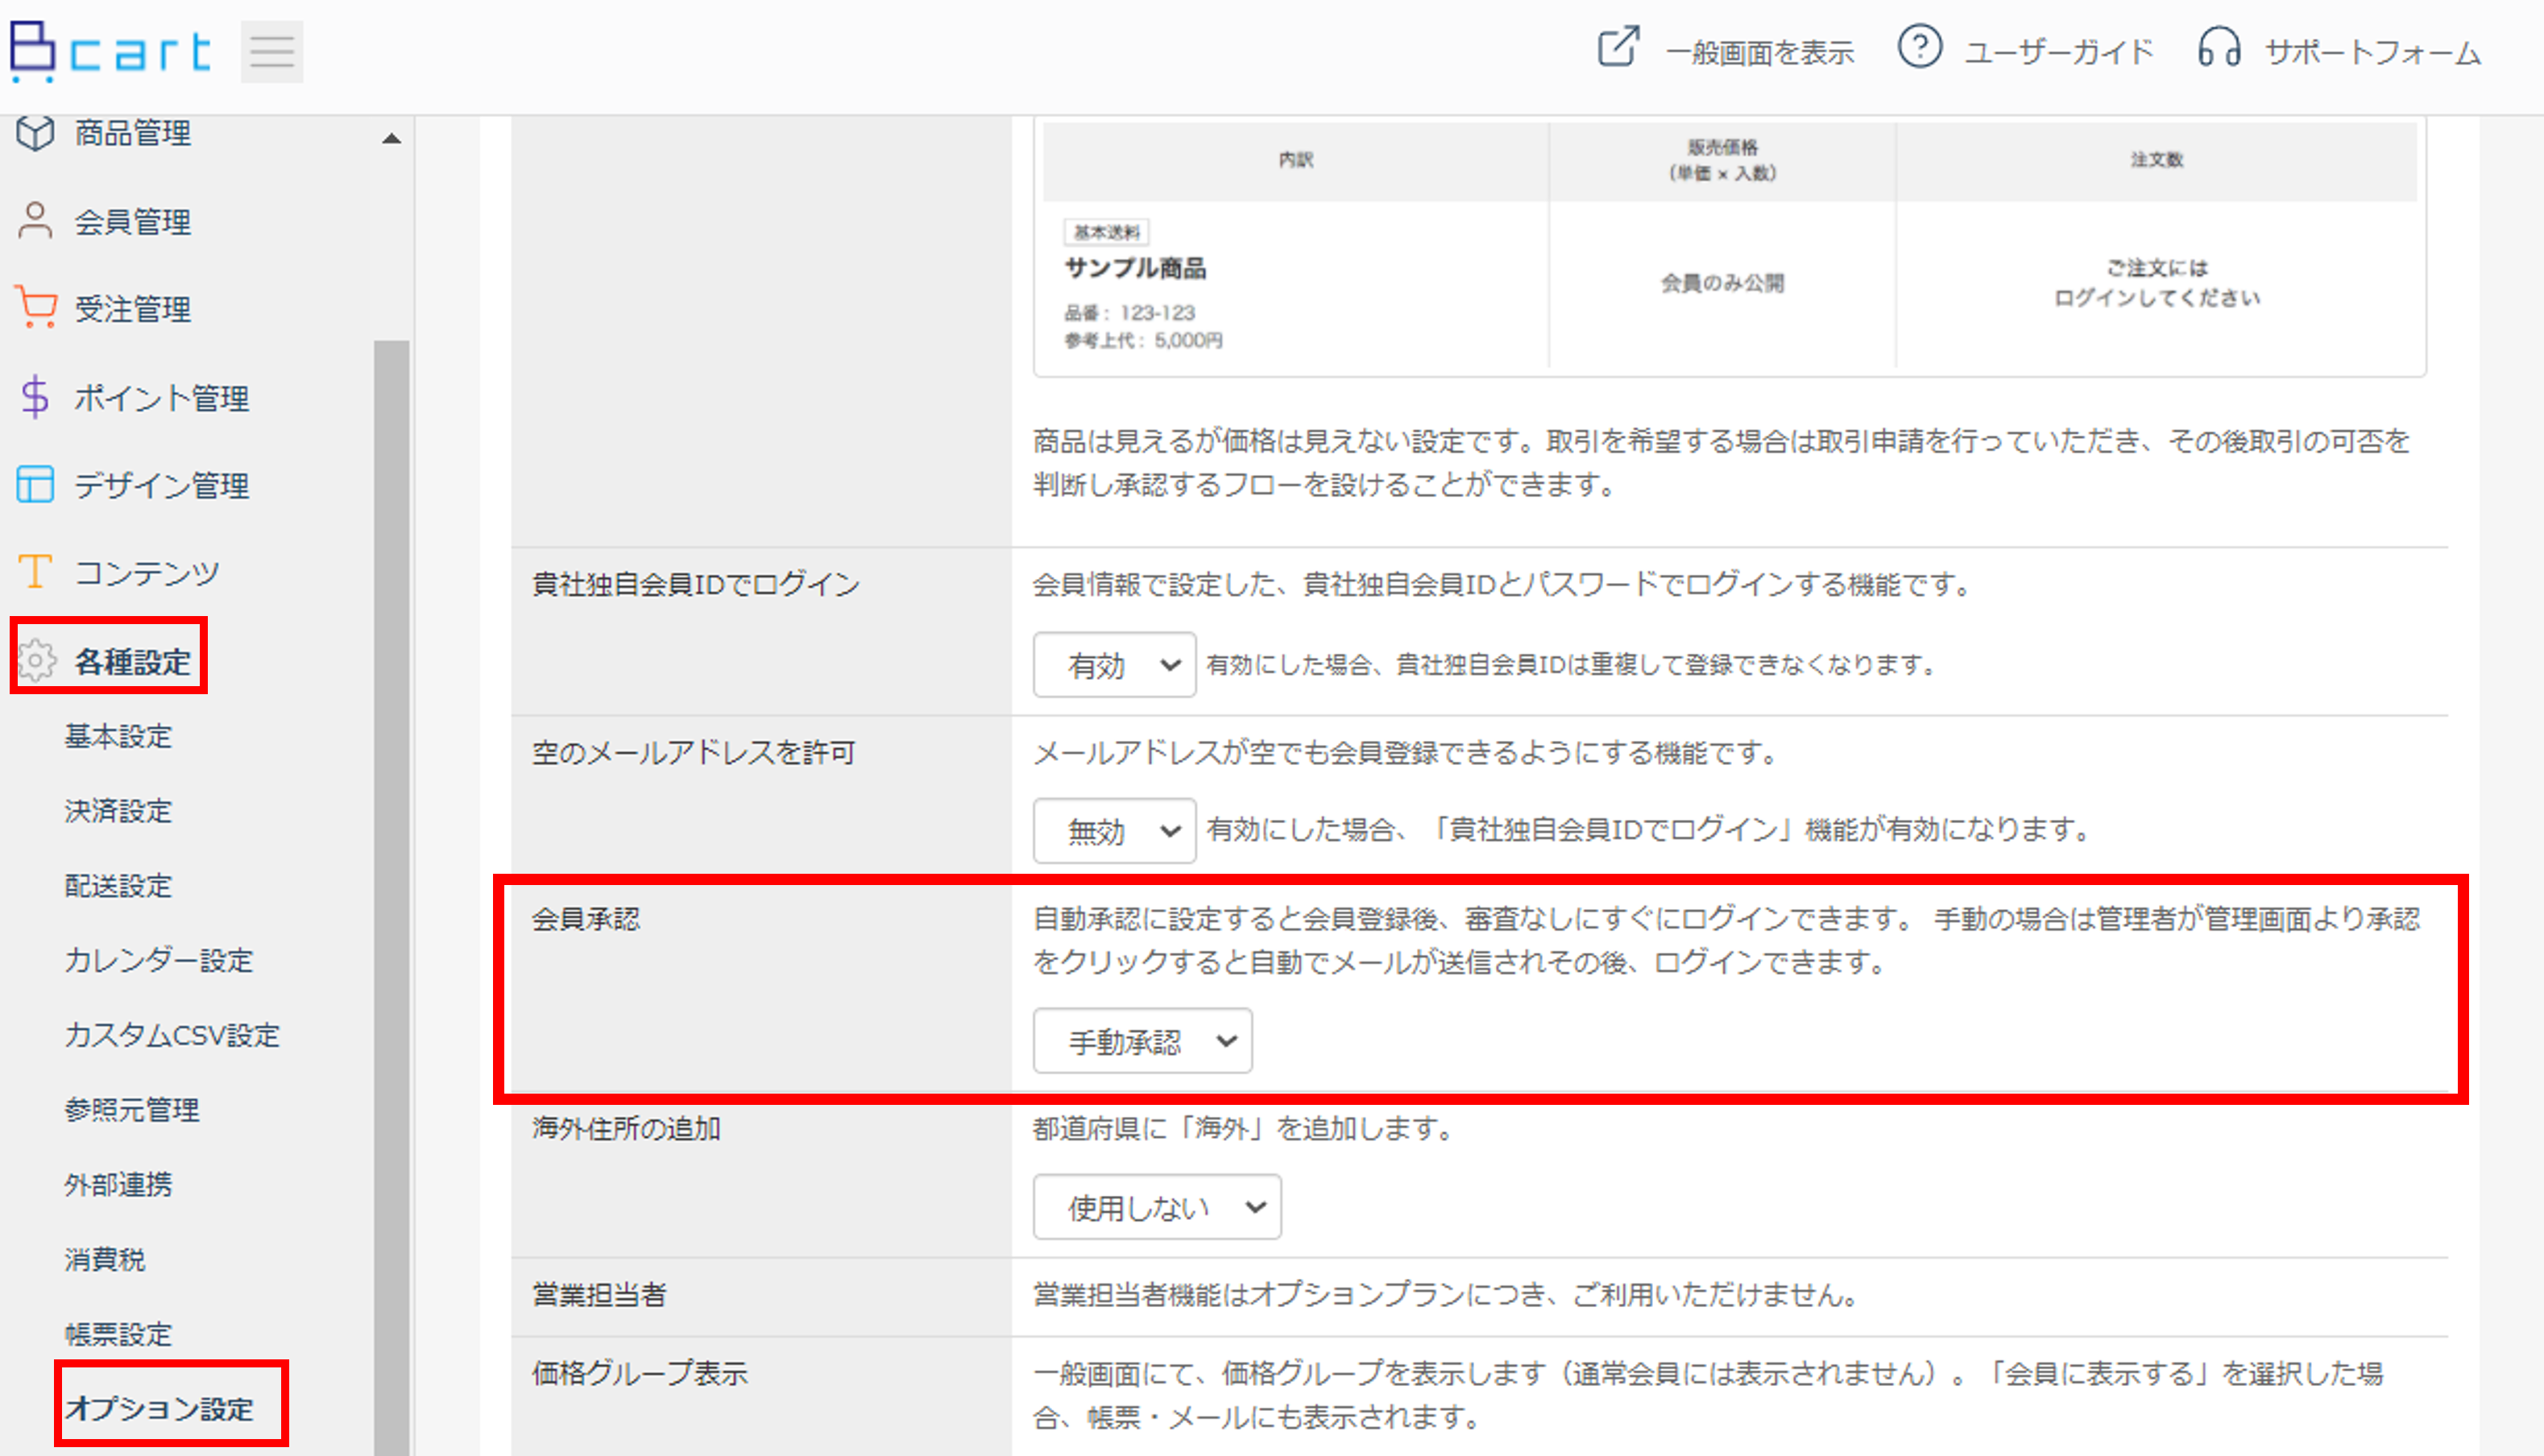
Task: Click サンプル商品 in the preview table
Action: point(1135,268)
